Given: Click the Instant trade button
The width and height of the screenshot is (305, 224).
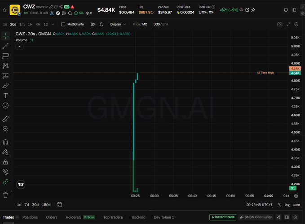Looking at the screenshot, I should coord(223,217).
